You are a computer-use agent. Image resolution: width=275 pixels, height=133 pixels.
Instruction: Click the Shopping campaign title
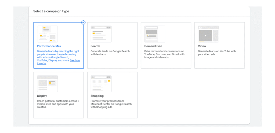tap(97, 96)
